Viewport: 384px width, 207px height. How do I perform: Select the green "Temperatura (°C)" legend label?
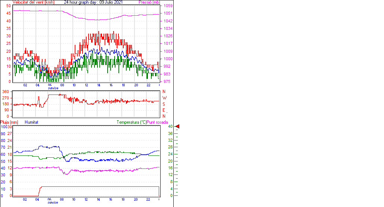click(x=131, y=122)
